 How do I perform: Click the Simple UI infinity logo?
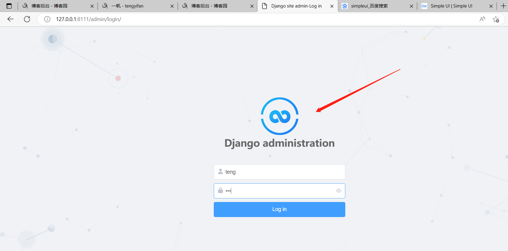280,116
